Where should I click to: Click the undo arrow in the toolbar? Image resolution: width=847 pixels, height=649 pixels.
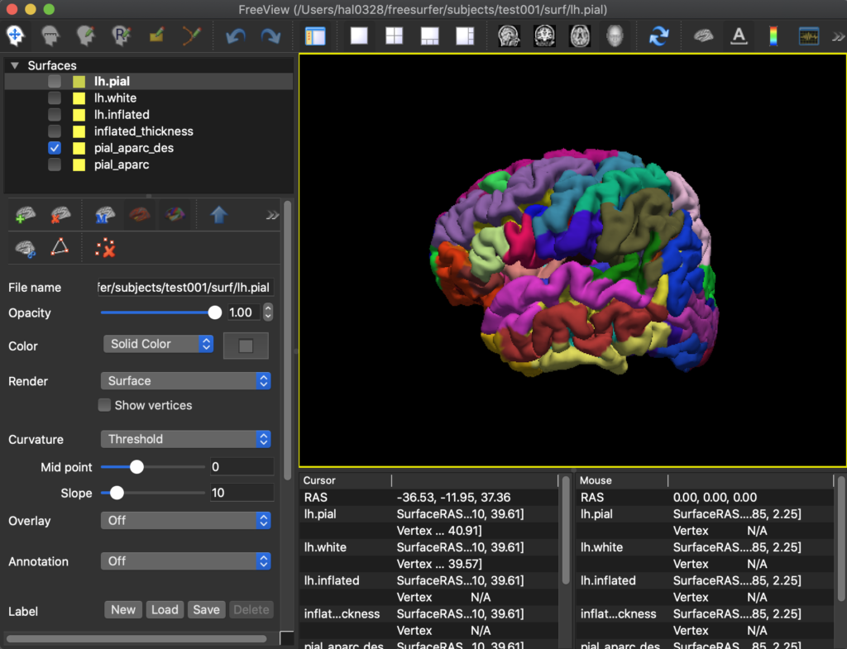pyautogui.click(x=236, y=36)
